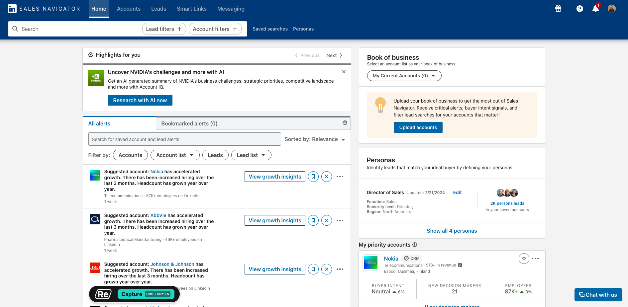Star Nokia as a priority account
This screenshot has height=307, width=628.
[524, 259]
